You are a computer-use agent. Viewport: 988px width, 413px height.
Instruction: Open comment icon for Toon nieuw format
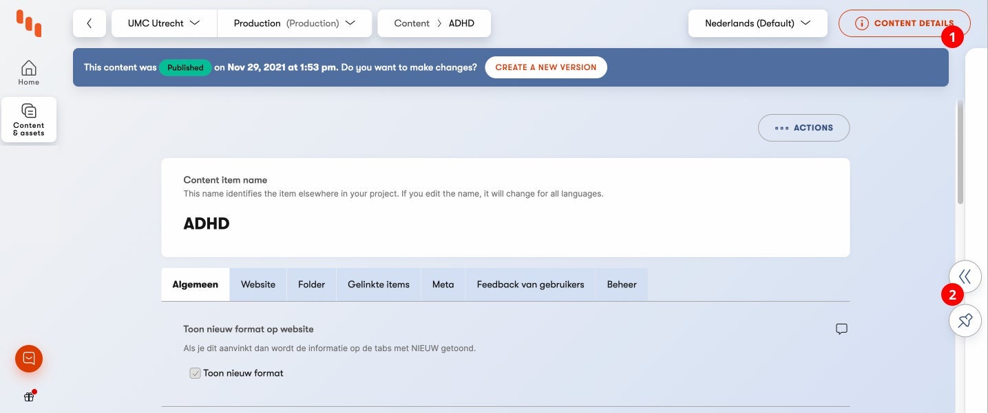(841, 329)
